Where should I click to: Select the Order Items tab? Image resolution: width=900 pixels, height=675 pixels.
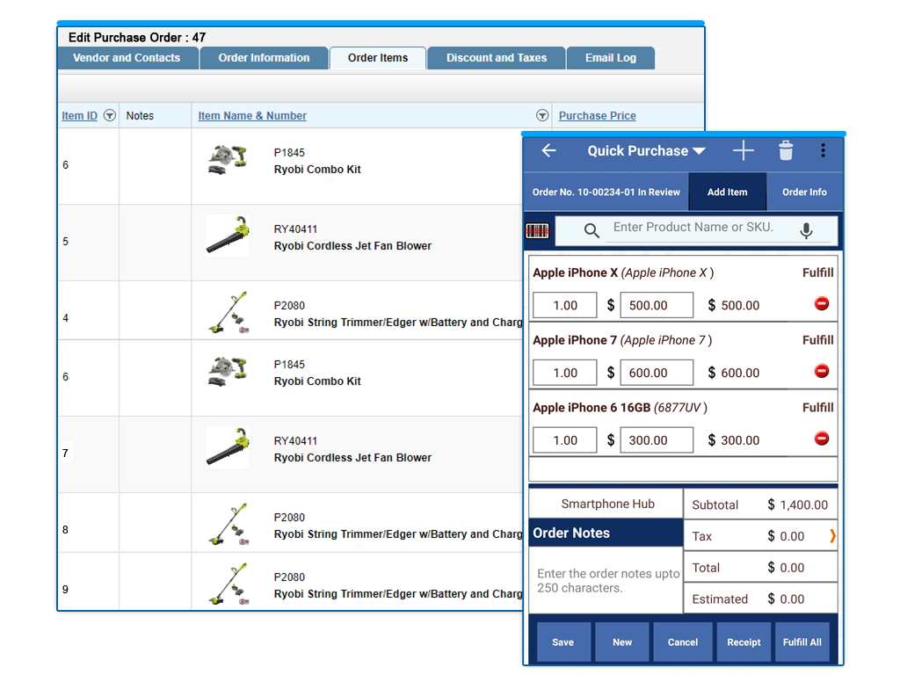(x=378, y=58)
